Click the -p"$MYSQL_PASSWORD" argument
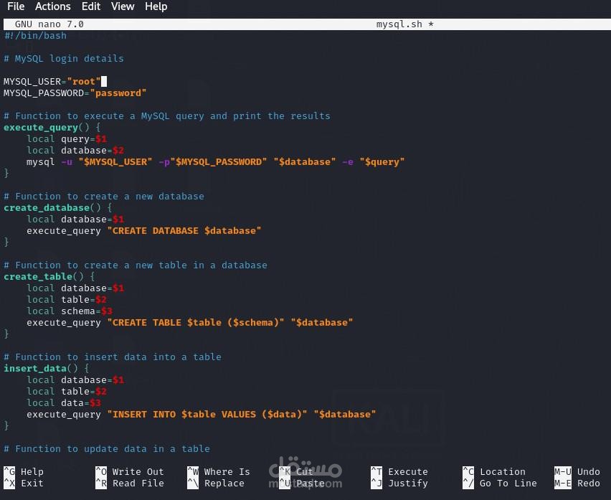Screen dimensions: 611x500 [213, 162]
